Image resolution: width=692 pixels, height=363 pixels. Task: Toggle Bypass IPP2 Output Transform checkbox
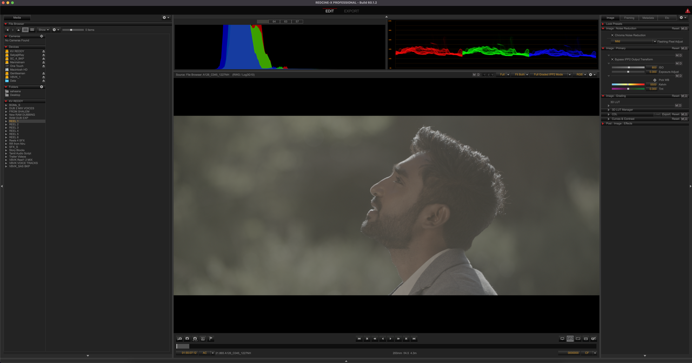pyautogui.click(x=612, y=59)
